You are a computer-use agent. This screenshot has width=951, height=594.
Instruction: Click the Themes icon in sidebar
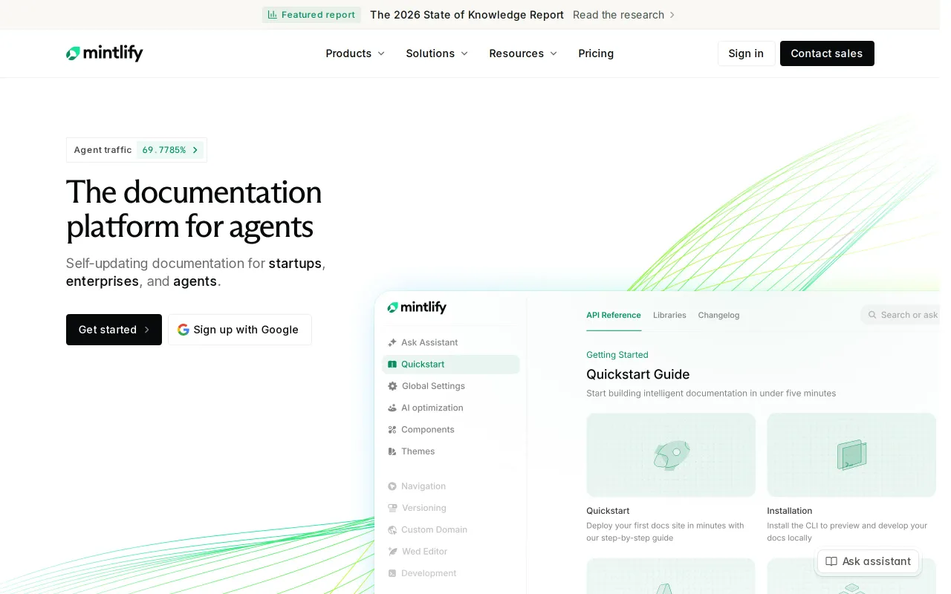point(392,451)
